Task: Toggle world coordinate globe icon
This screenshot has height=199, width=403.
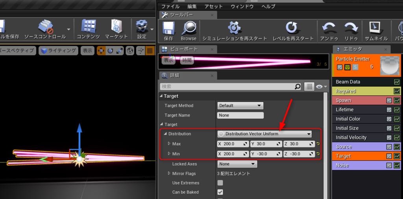Action: point(130,51)
